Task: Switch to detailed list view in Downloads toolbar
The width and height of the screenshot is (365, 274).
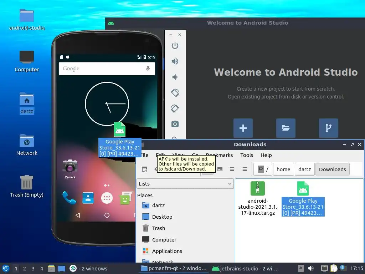Action: [244, 169]
